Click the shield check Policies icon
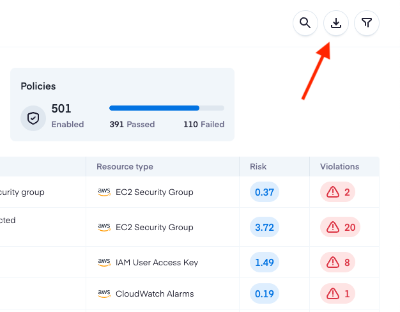 [x=33, y=118]
